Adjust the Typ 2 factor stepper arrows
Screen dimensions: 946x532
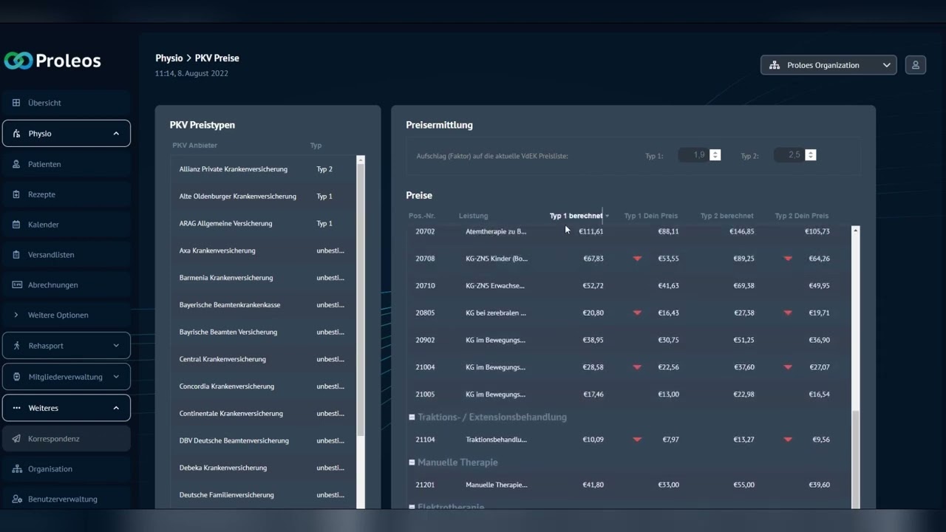click(811, 155)
